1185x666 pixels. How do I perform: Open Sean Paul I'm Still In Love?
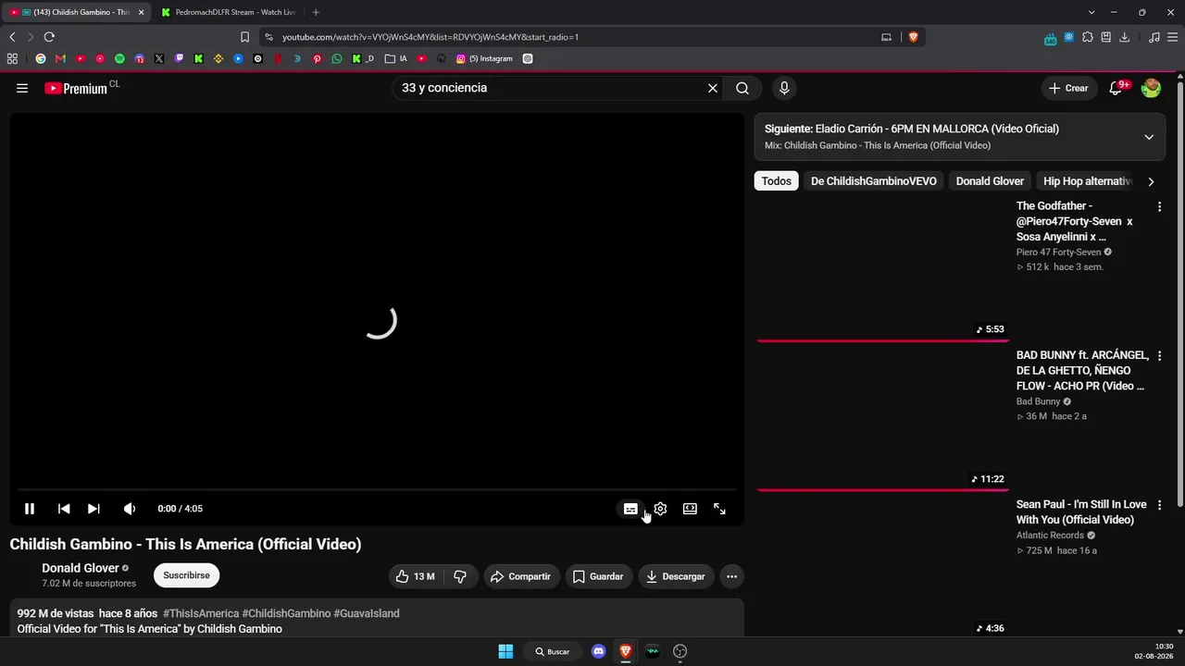click(x=1081, y=512)
